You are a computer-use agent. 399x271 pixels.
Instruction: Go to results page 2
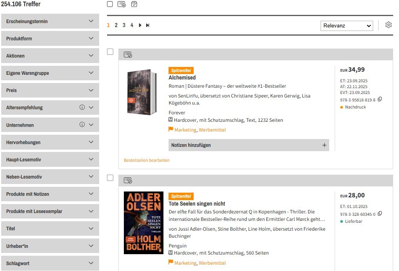116,25
